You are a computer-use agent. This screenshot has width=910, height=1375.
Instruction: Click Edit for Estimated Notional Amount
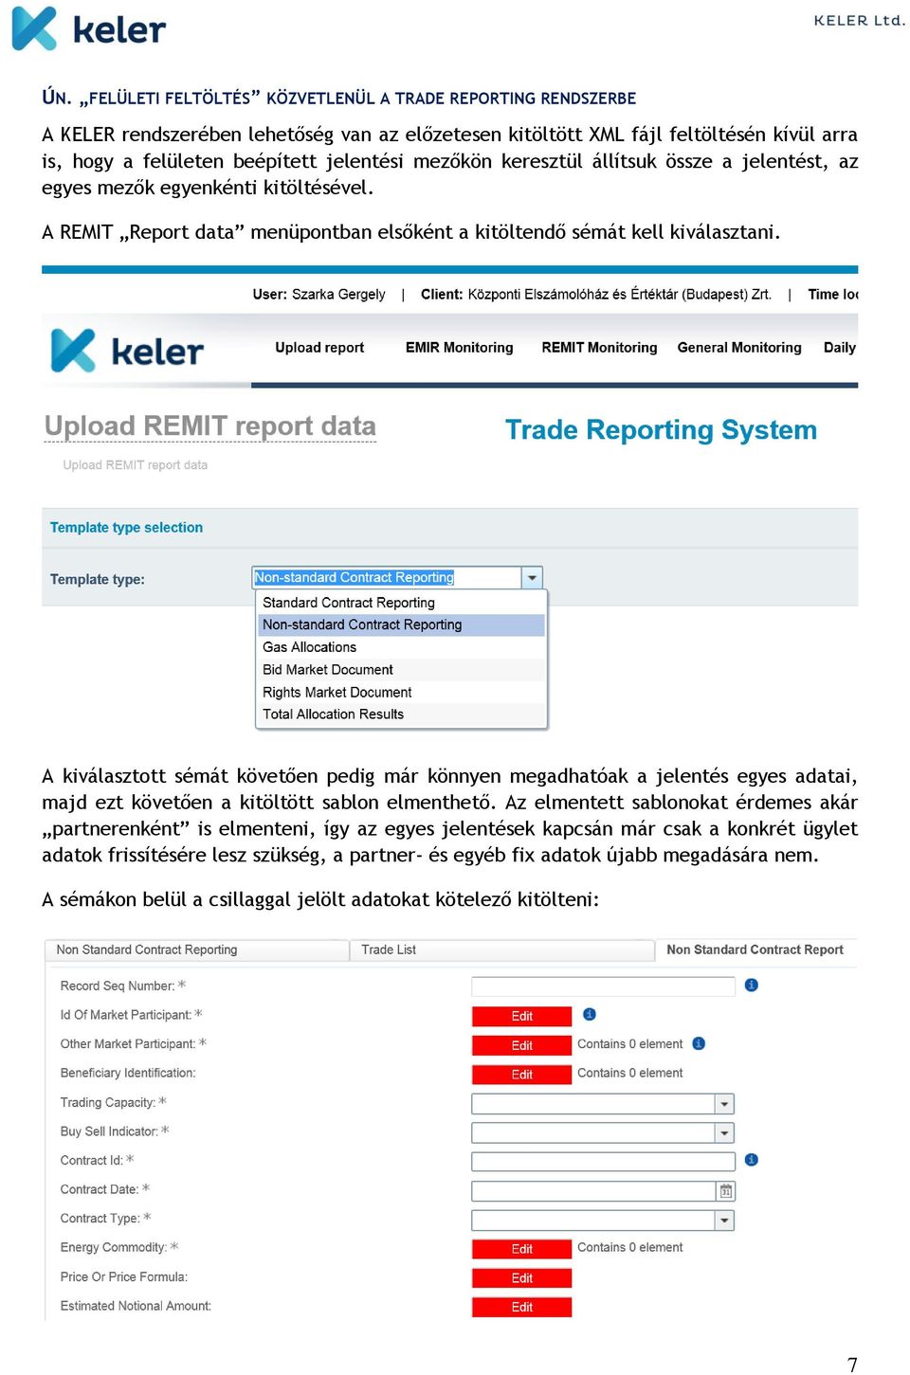[x=521, y=1308]
